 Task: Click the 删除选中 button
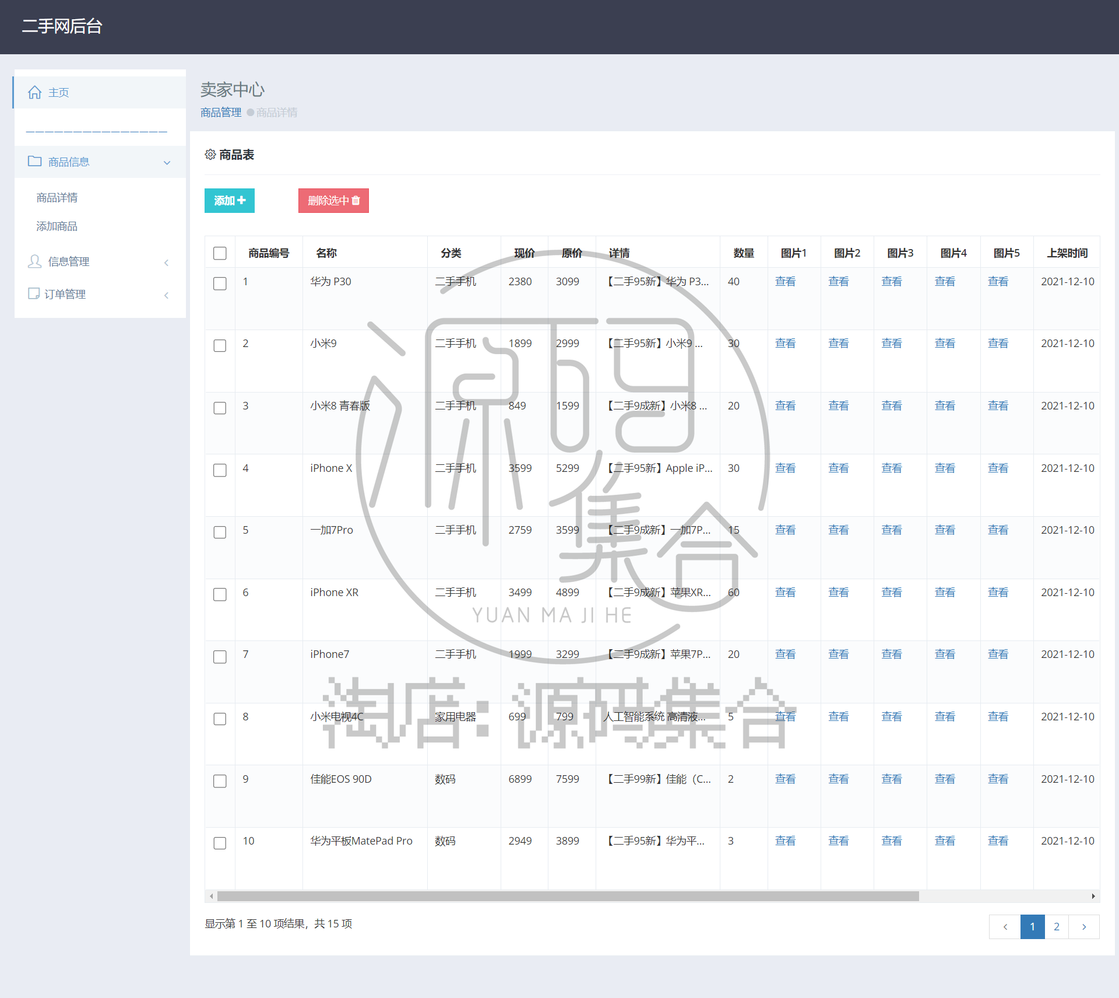[x=333, y=201]
